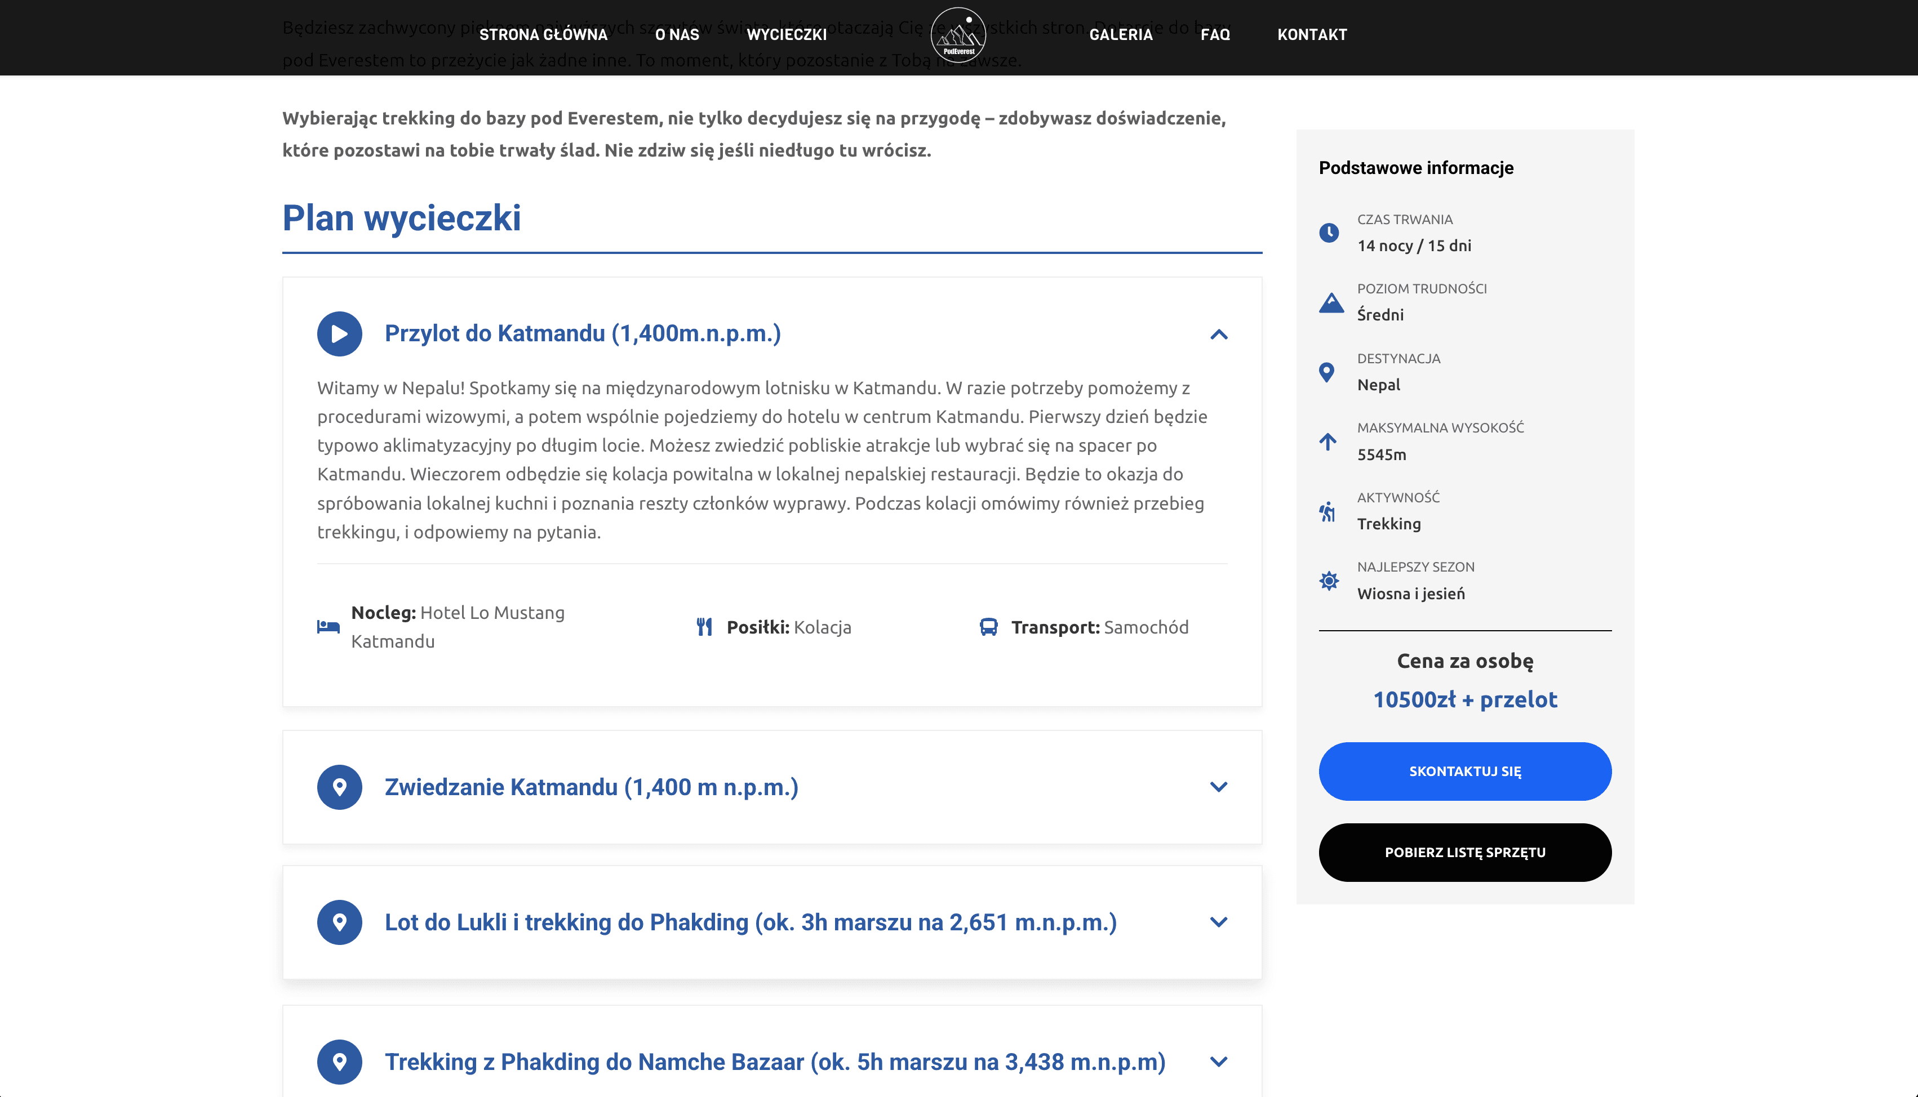The image size is (1918, 1097).
Task: Click the Zwiedzanie Katmandu (1,400 m n.p.m.) title
Action: [x=591, y=787]
